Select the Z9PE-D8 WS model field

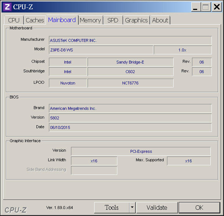[x=101, y=50]
